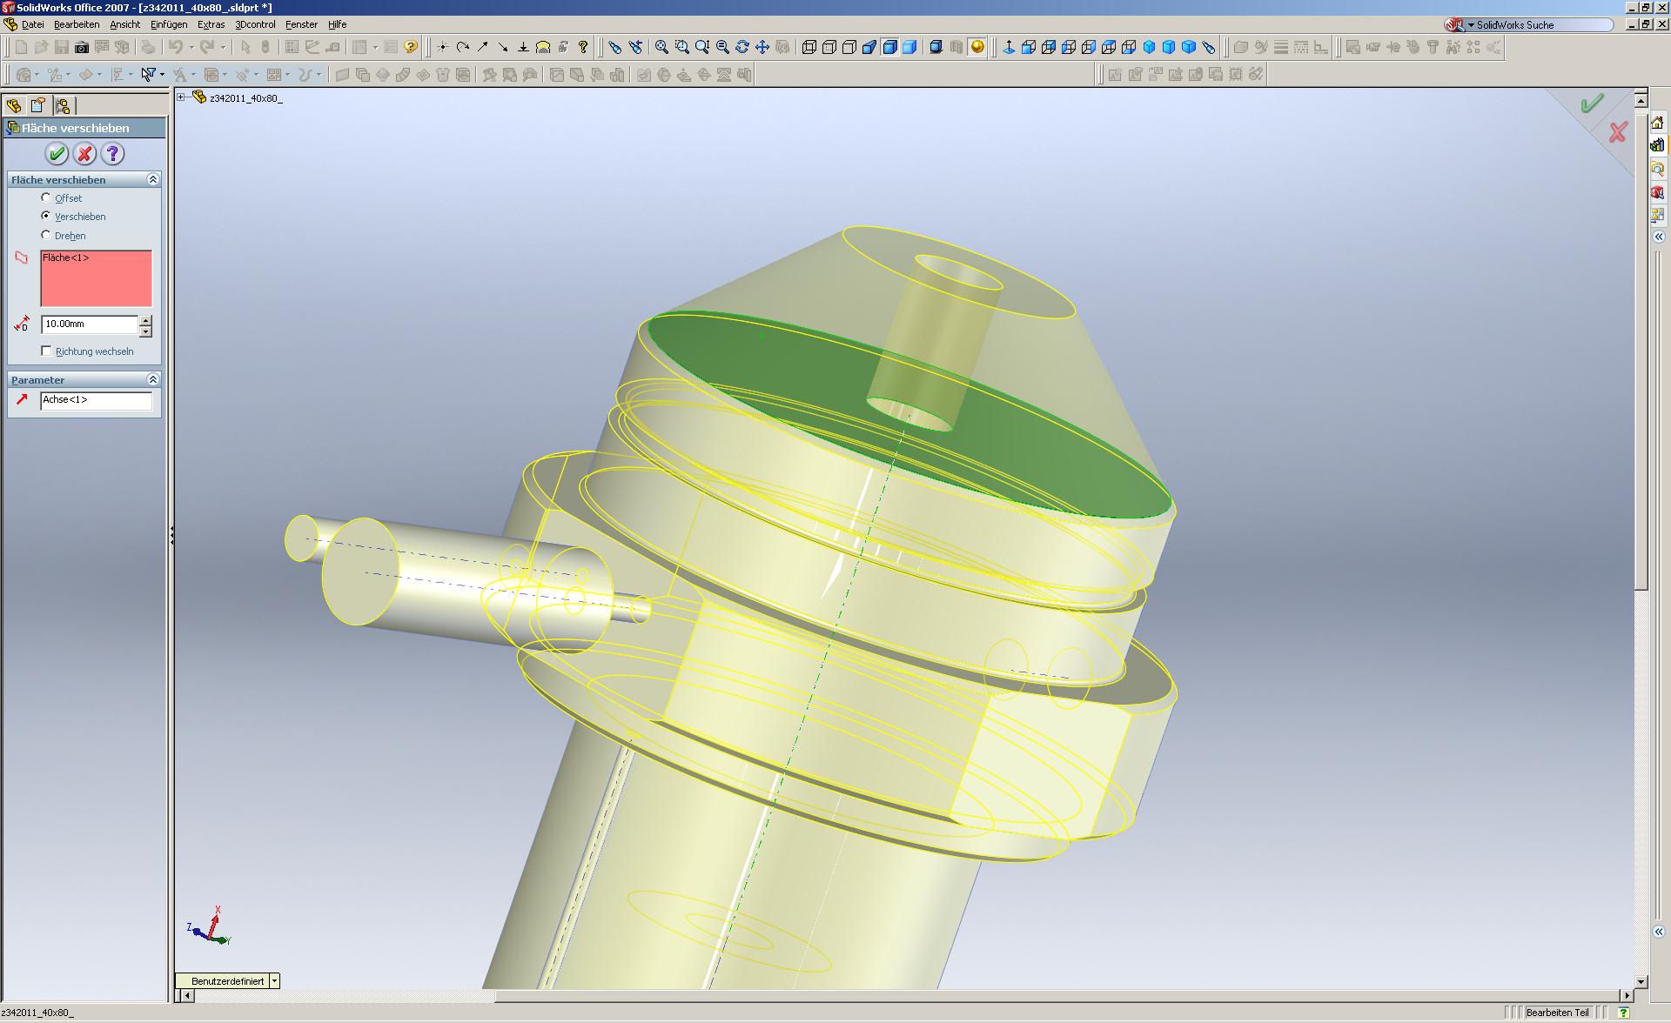Collapse the Fläche verschieben section

coord(153,179)
